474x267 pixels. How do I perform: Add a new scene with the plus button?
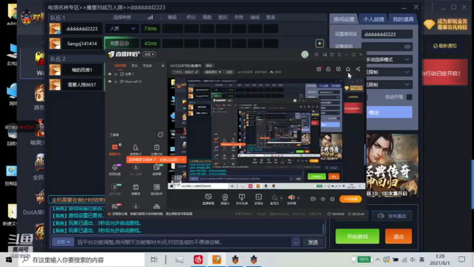[x=162, y=65]
